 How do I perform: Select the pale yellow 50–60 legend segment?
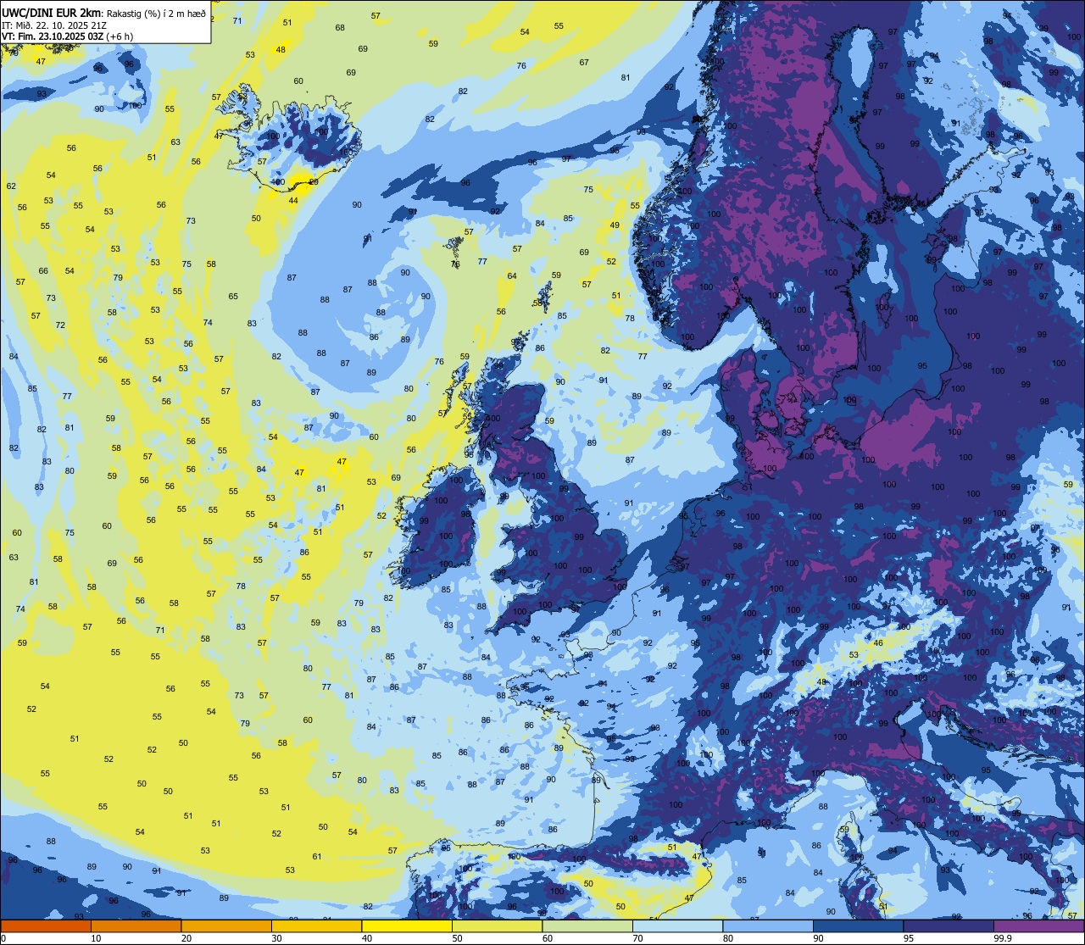(x=497, y=926)
